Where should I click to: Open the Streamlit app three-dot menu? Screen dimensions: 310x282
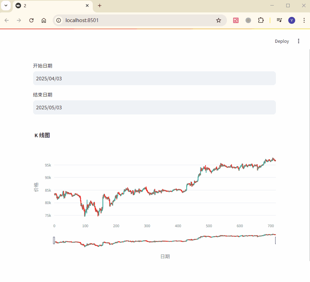(x=298, y=41)
